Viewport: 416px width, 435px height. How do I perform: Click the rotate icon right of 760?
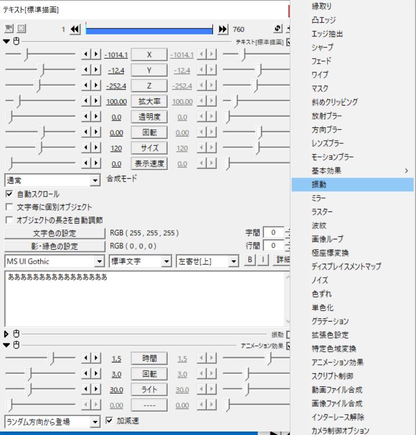(278, 28)
